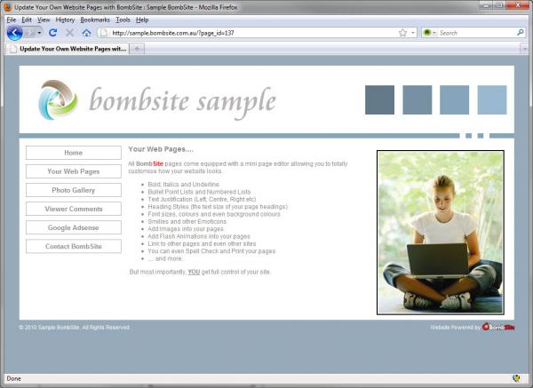Go to the Home navigation button
The height and width of the screenshot is (388, 533).
(x=74, y=153)
